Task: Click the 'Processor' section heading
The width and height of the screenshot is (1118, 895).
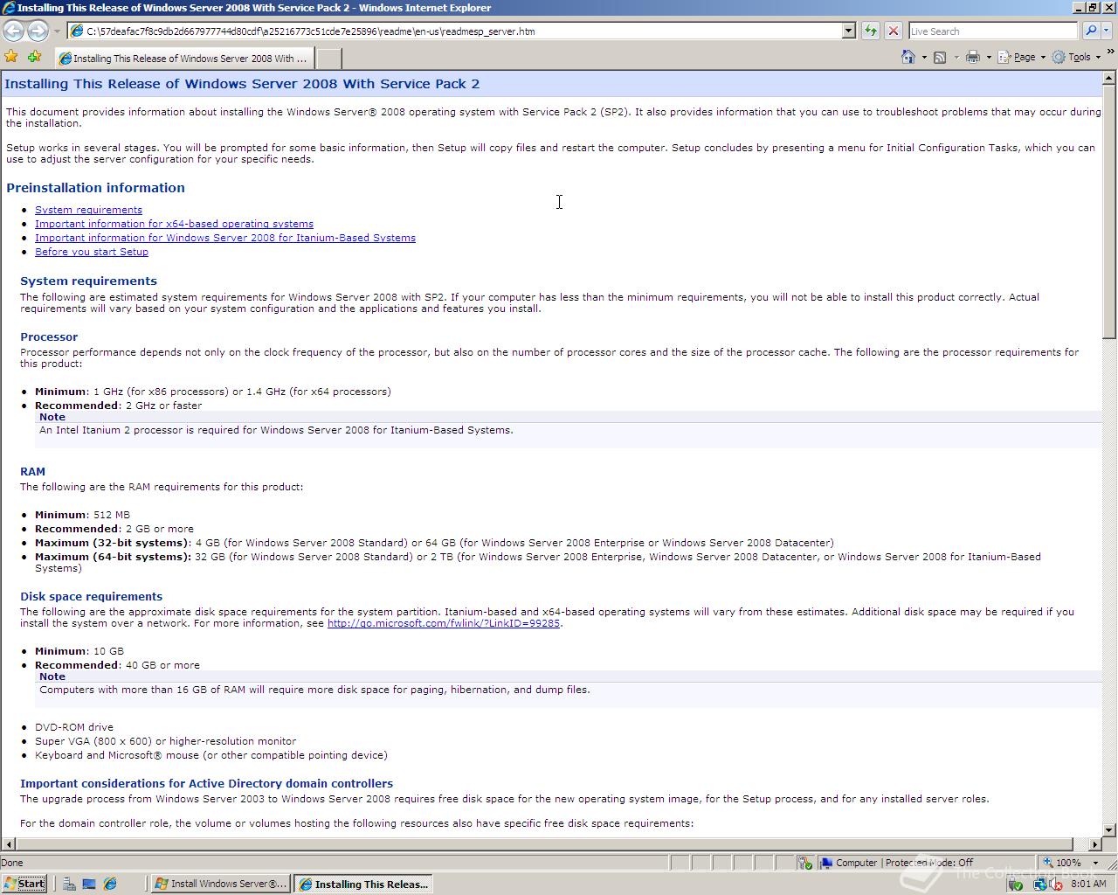Action: point(49,336)
